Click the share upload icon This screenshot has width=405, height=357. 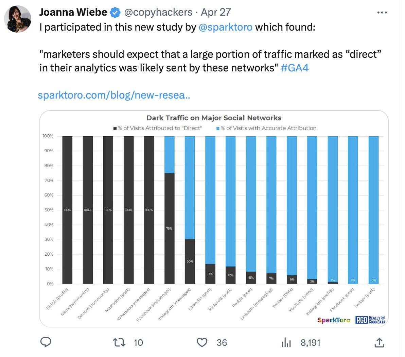(379, 342)
